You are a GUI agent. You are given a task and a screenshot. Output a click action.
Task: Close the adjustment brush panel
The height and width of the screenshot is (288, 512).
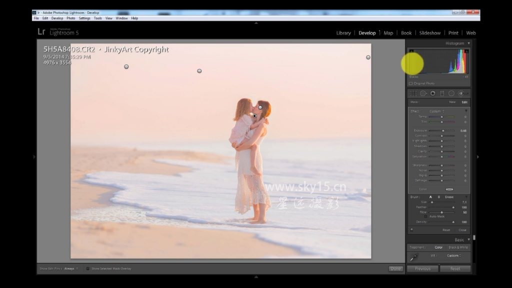[462, 230]
